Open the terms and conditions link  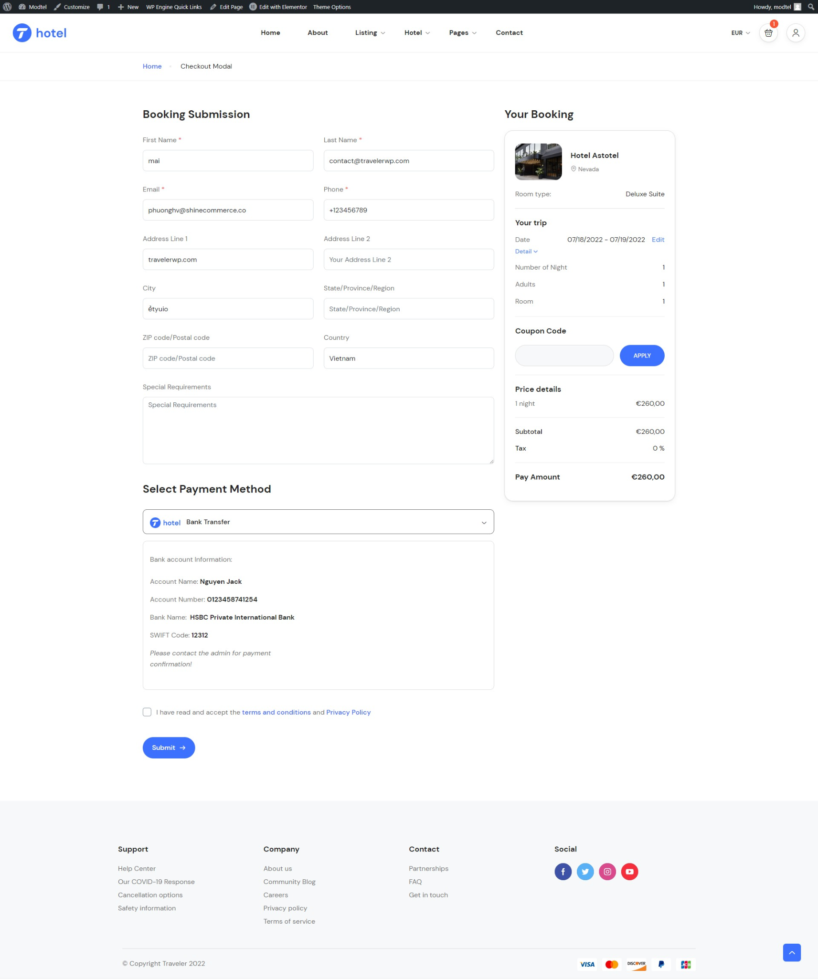[x=276, y=712]
